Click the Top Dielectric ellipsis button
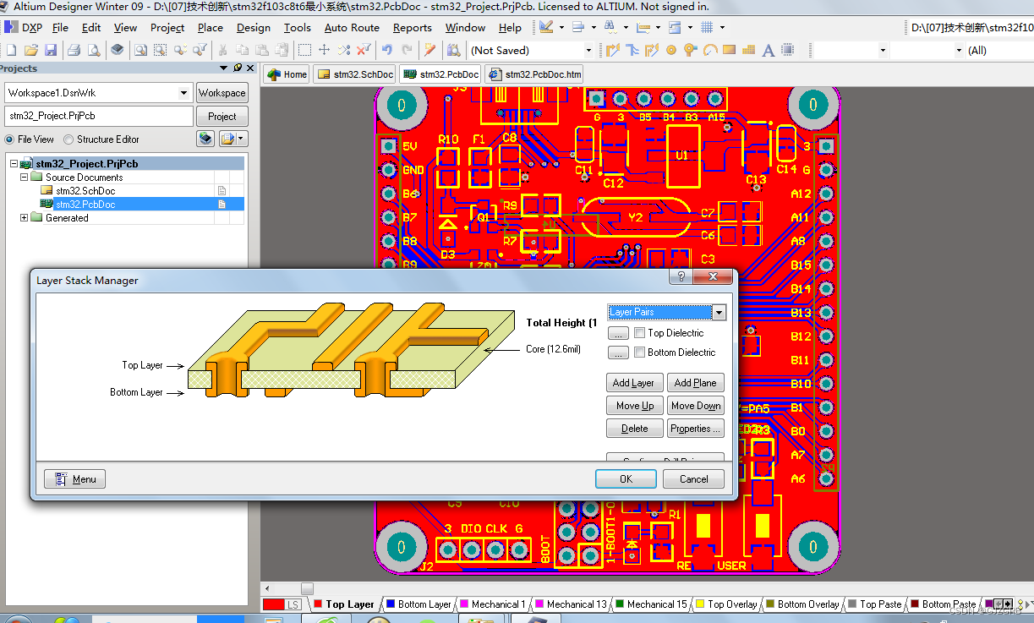 click(x=618, y=333)
